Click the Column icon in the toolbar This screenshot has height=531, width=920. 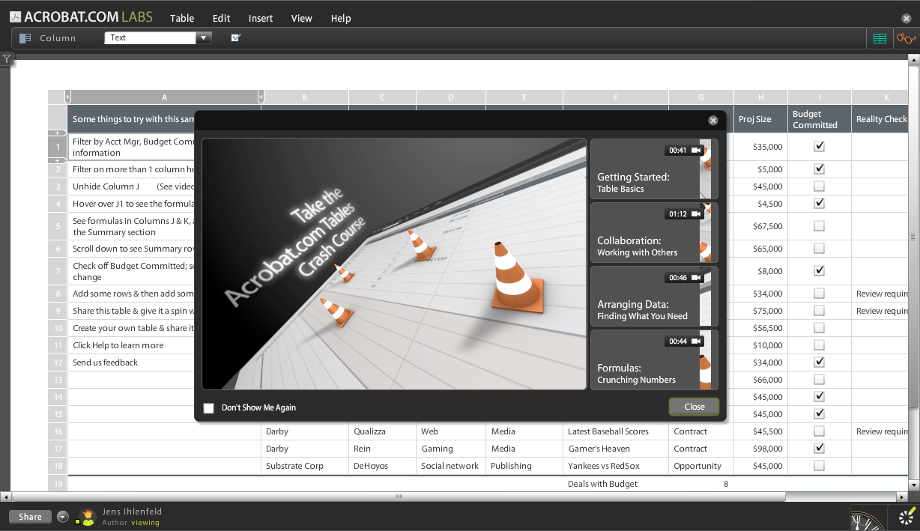click(x=27, y=37)
